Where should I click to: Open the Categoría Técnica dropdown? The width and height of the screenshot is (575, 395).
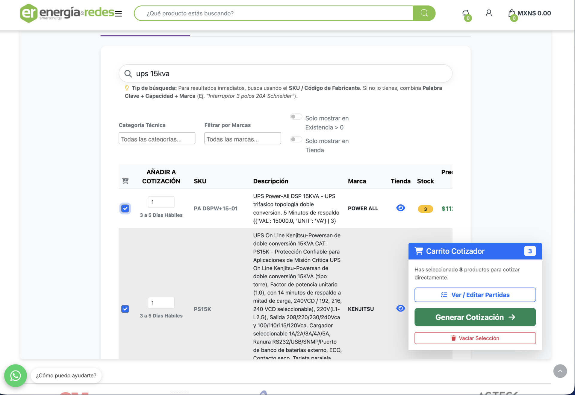(157, 138)
